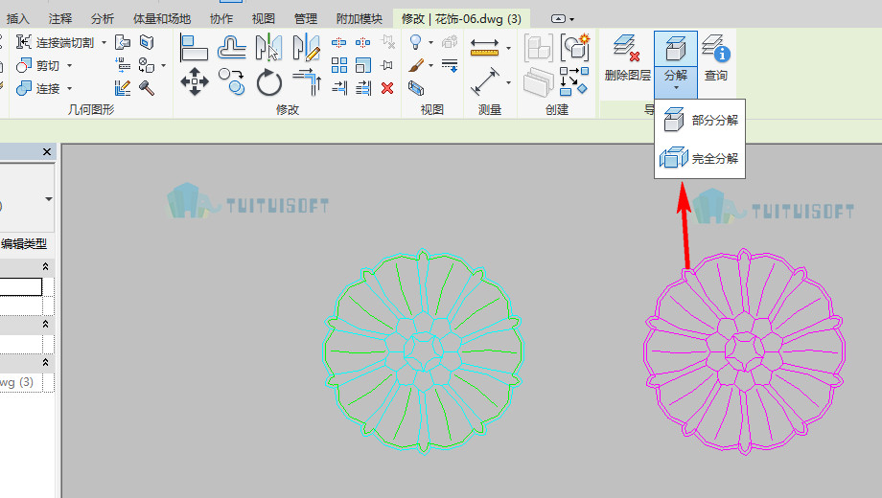Select the Scale tool

[362, 65]
